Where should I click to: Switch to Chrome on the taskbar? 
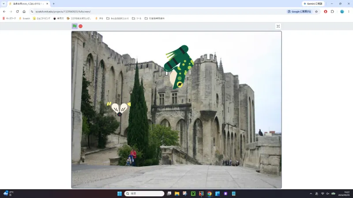[209, 194]
